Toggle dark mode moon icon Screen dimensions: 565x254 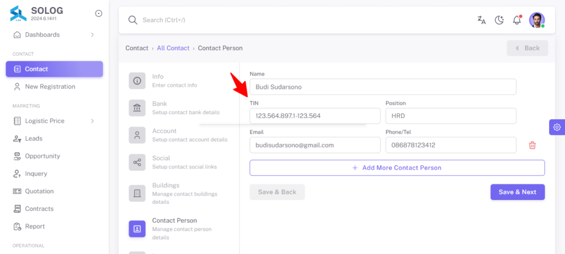pyautogui.click(x=499, y=20)
